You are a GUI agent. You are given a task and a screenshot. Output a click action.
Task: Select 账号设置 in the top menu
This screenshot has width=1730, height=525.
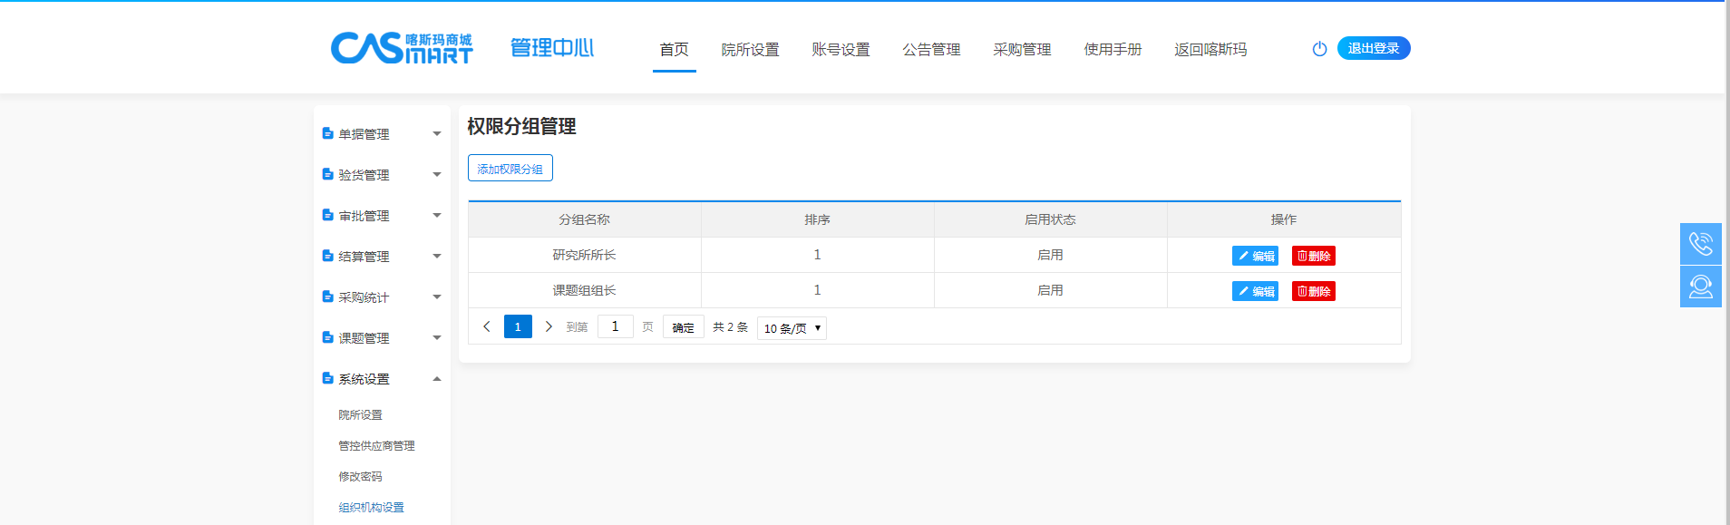[841, 50]
